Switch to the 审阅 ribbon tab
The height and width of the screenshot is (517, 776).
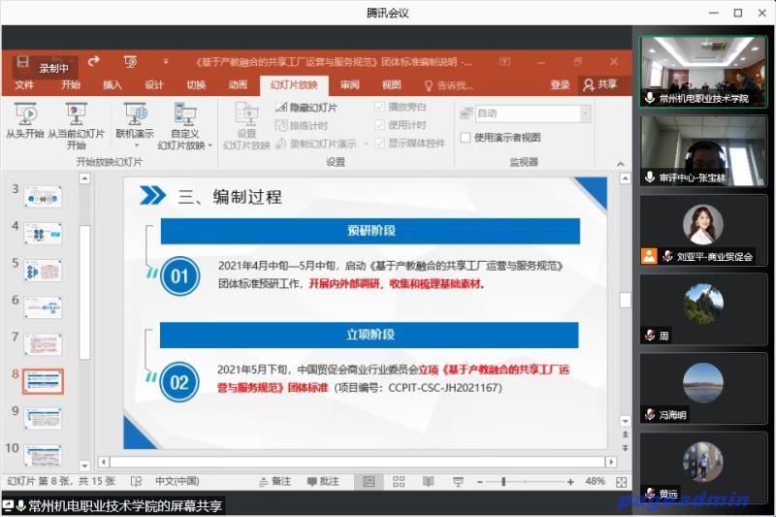click(350, 85)
